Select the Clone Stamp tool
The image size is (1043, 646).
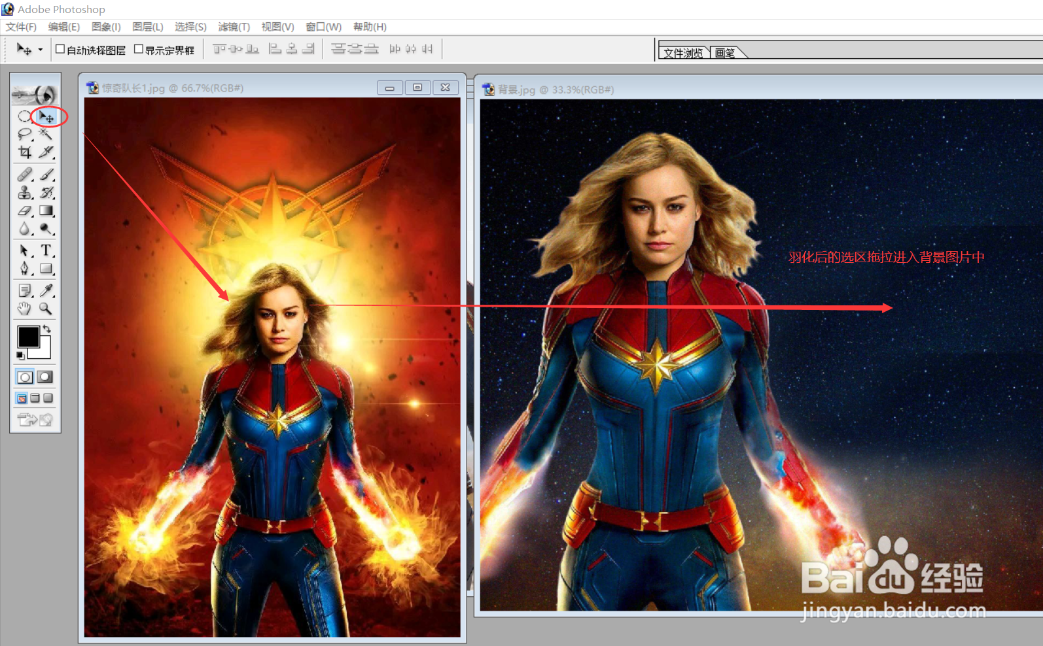pyautogui.click(x=25, y=192)
